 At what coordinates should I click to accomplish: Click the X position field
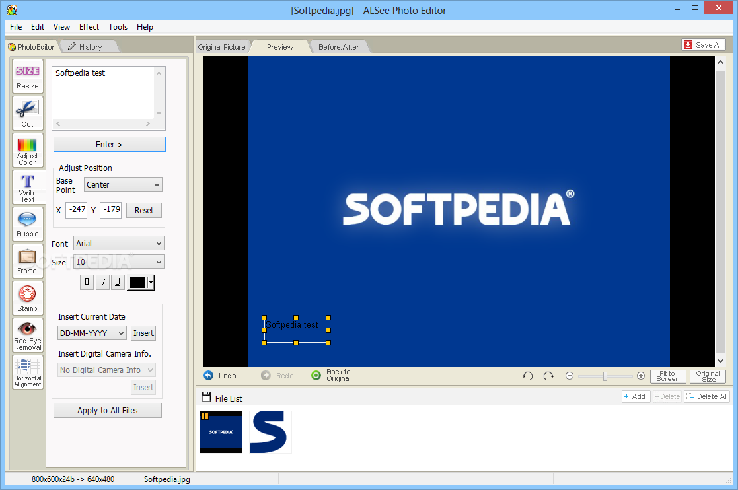pyautogui.click(x=76, y=210)
